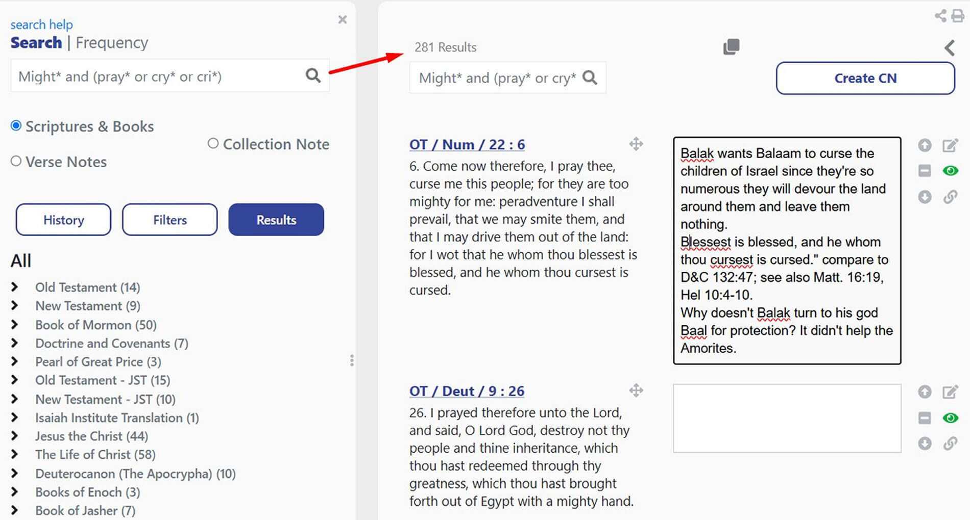970x520 pixels.
Task: Open the Filters tab
Action: 169,220
